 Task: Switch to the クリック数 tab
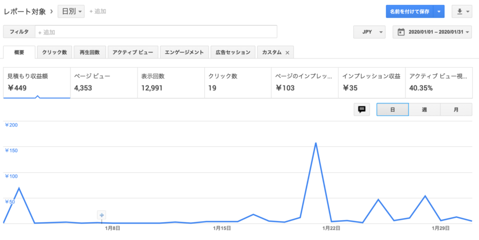(x=54, y=52)
